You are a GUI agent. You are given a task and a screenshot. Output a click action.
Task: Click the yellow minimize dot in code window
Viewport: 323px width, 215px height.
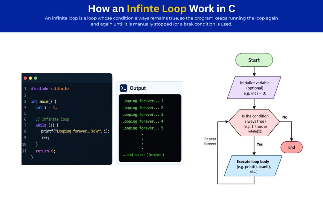31,78
